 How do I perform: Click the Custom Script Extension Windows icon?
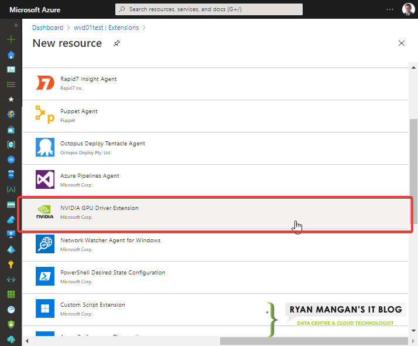(x=45, y=308)
